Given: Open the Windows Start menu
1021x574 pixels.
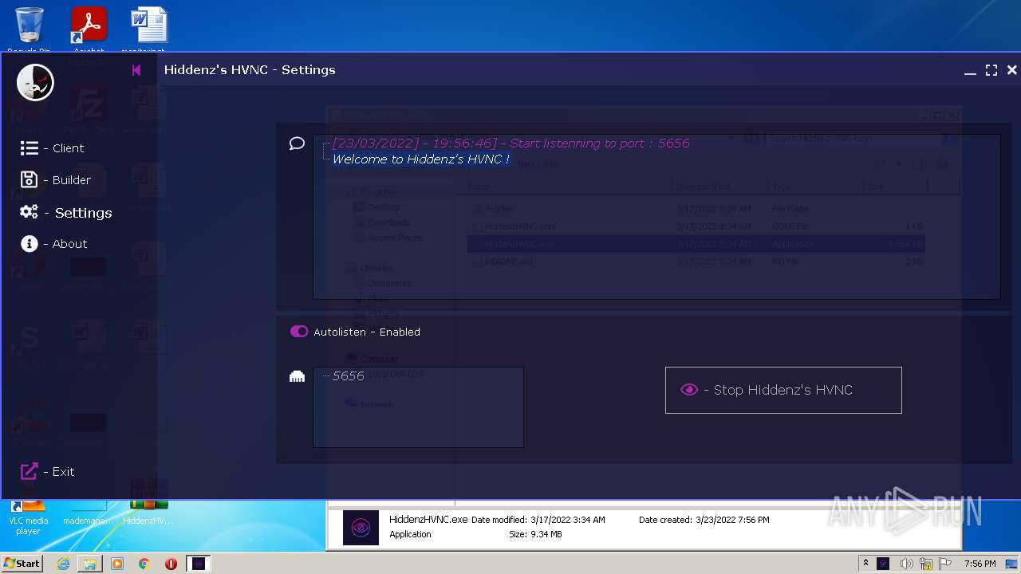Looking at the screenshot, I should 22,564.
